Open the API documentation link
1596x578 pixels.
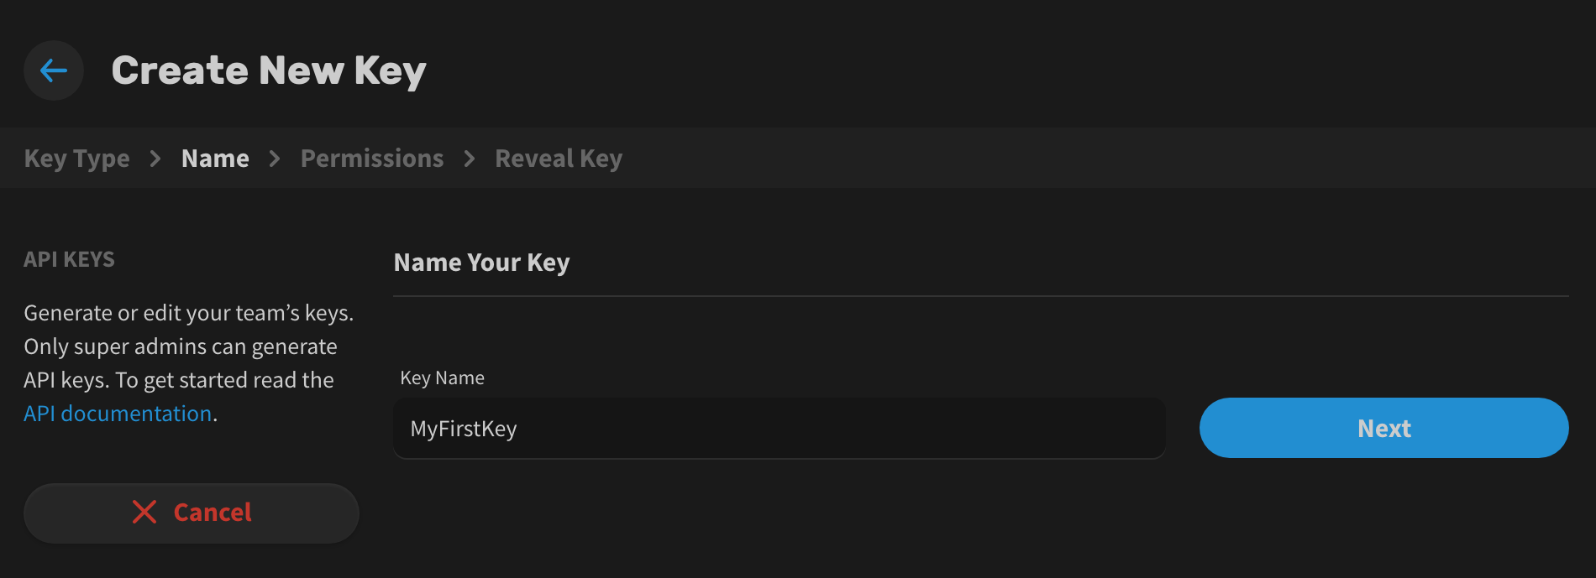click(118, 414)
